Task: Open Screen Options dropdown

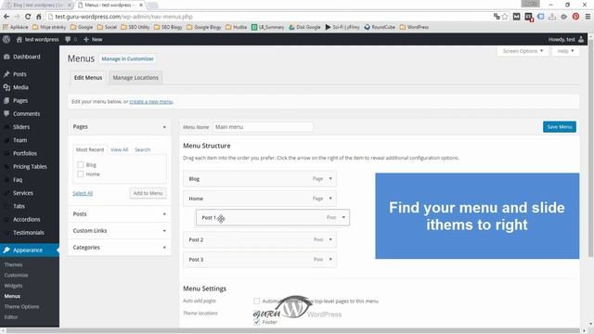Action: (x=523, y=51)
